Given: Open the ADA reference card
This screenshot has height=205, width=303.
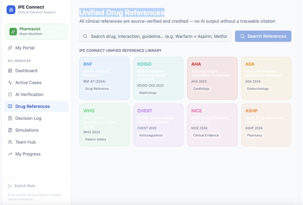Looking at the screenshot, I should click(x=266, y=78).
